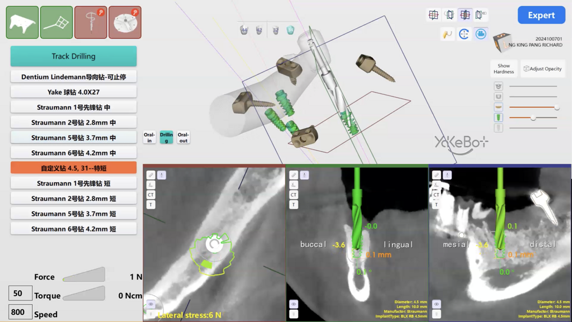Switch to Oral-in view tab

tap(149, 137)
